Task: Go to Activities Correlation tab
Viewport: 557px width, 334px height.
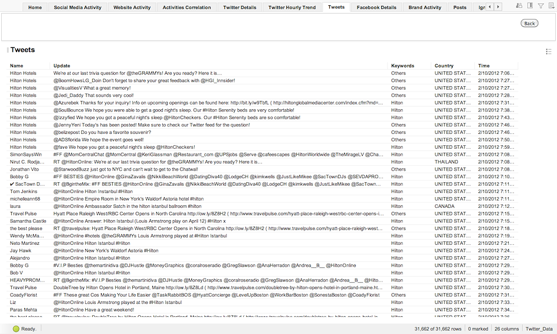Action: coord(186,8)
